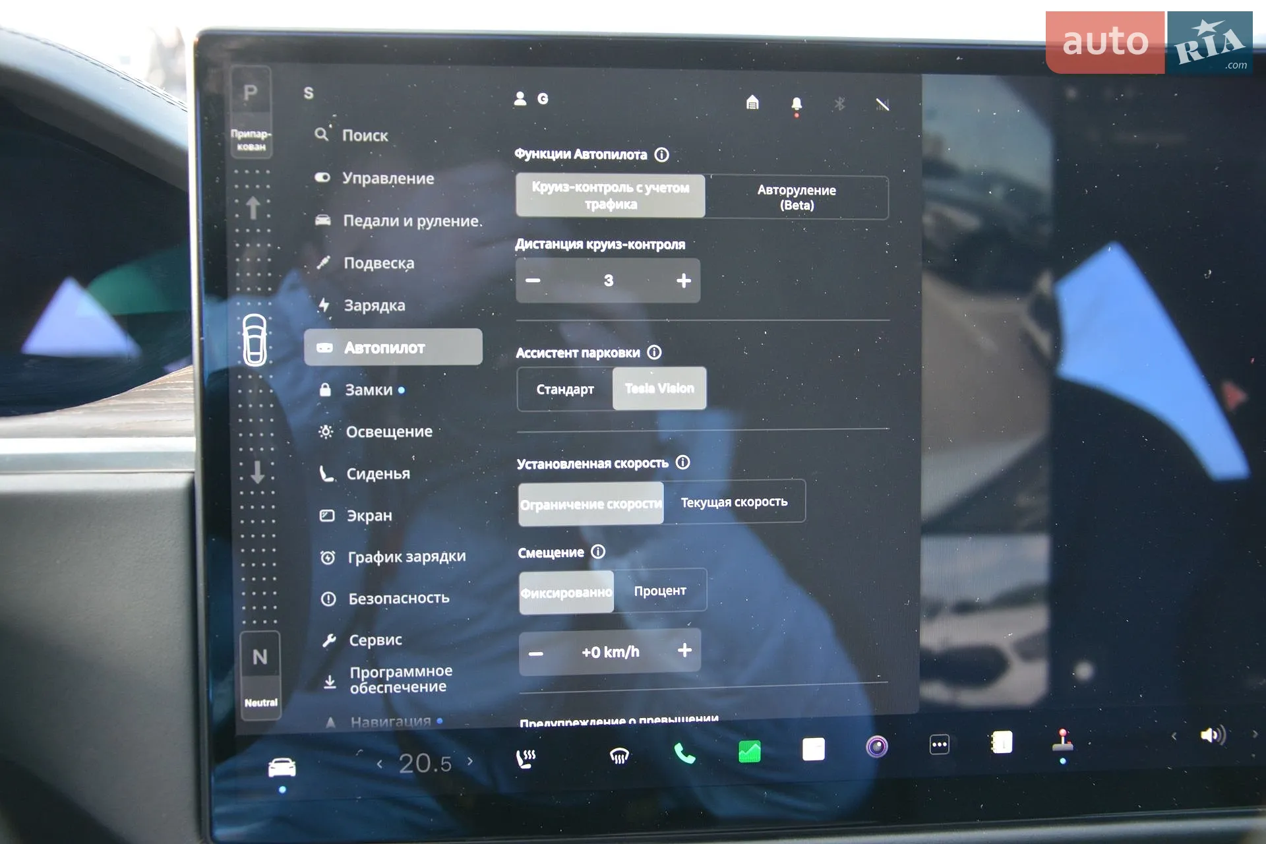Open car controls from bottom bar
Image resolution: width=1266 pixels, height=844 pixels.
point(282,768)
